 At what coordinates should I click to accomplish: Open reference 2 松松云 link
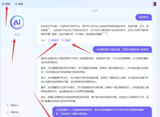tap(67, 40)
